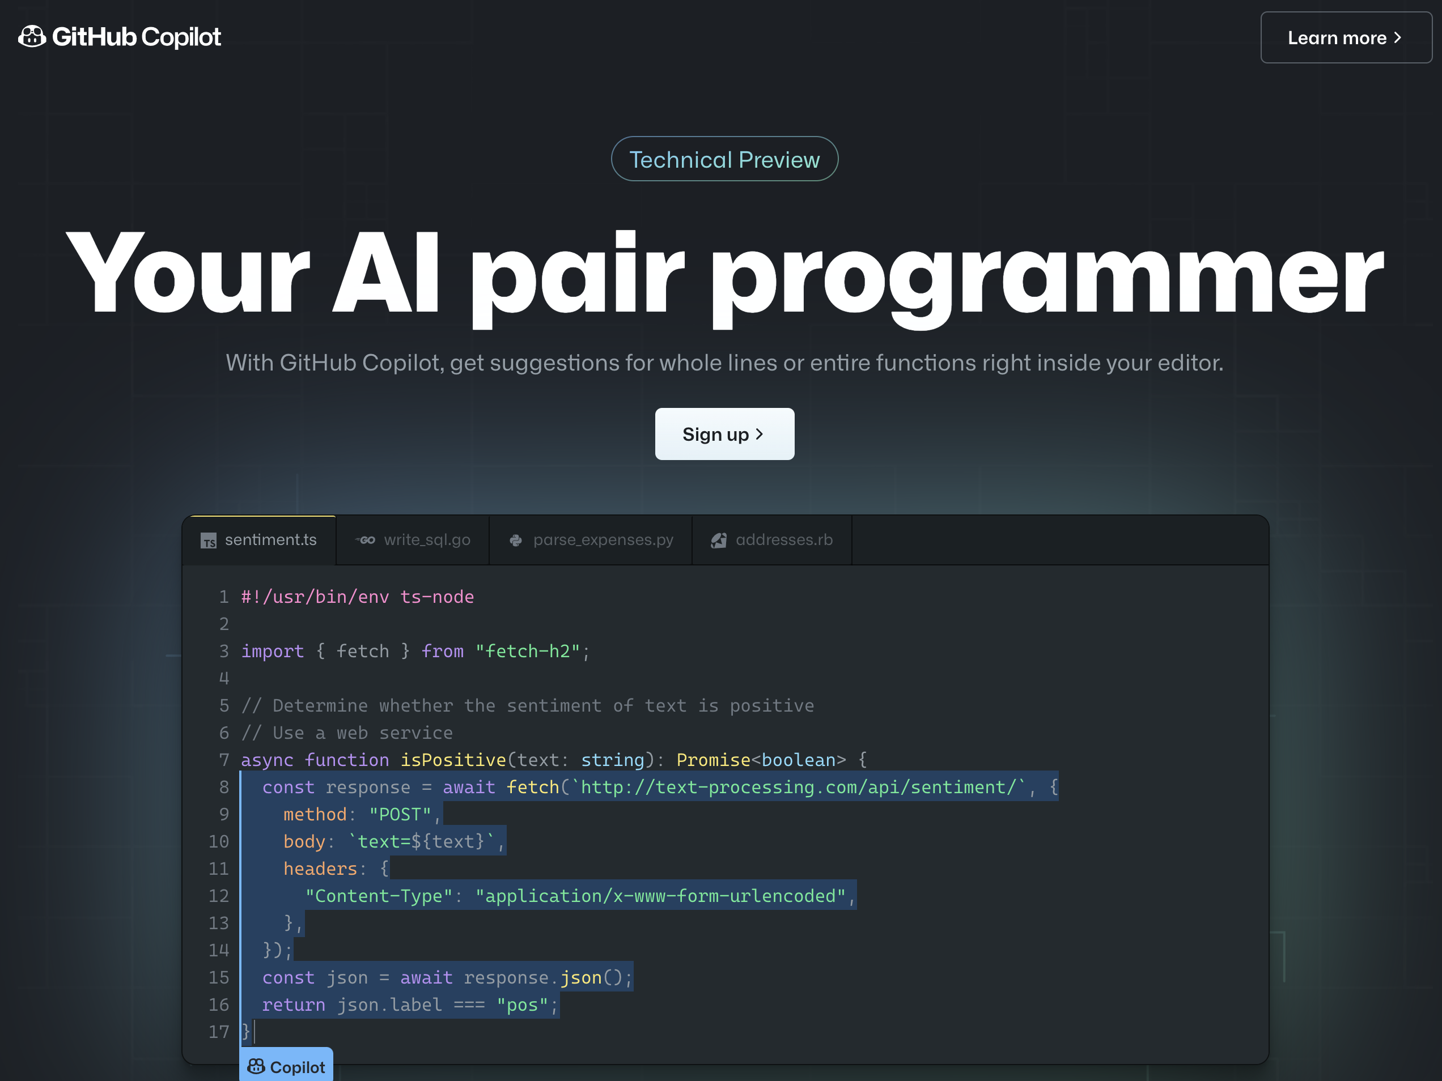The height and width of the screenshot is (1081, 1442).
Task: Switch to the parse_expenses.py tab
Action: coord(591,540)
